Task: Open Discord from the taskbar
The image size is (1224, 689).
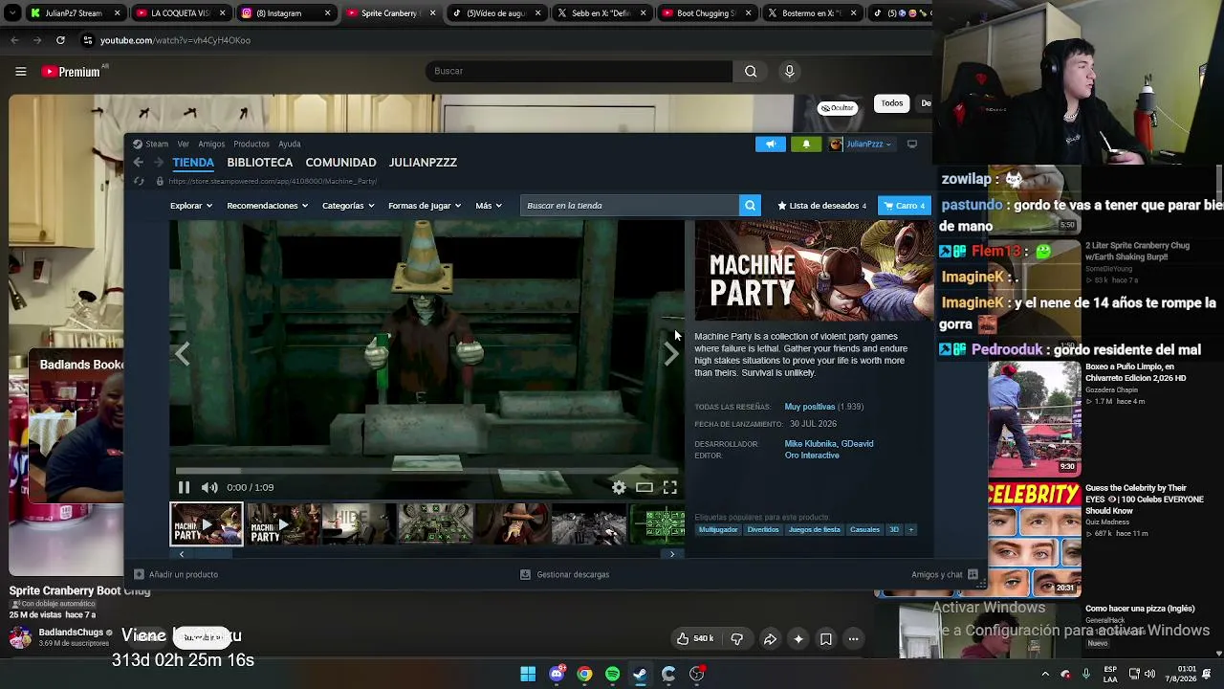Action: 557,674
